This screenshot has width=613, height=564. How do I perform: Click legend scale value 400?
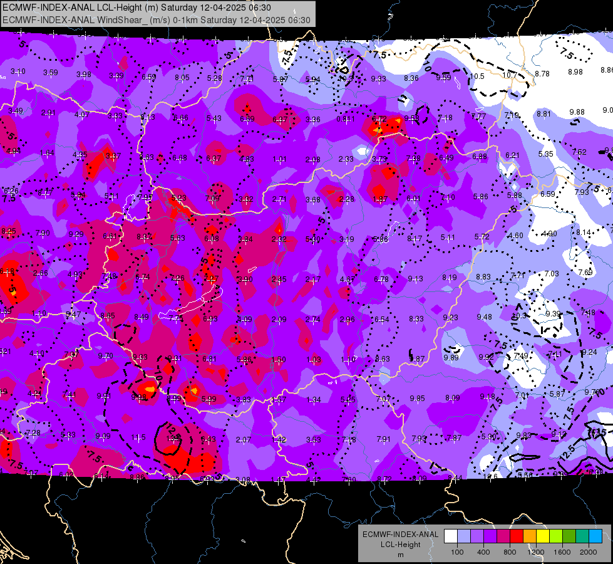[483, 552]
